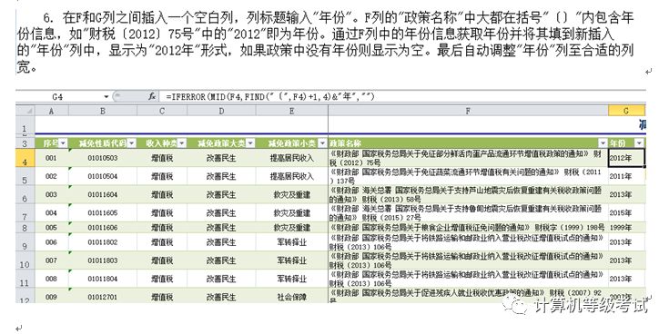Select row 8 header
Viewport: 669px width, 334px height.
(x=25, y=228)
